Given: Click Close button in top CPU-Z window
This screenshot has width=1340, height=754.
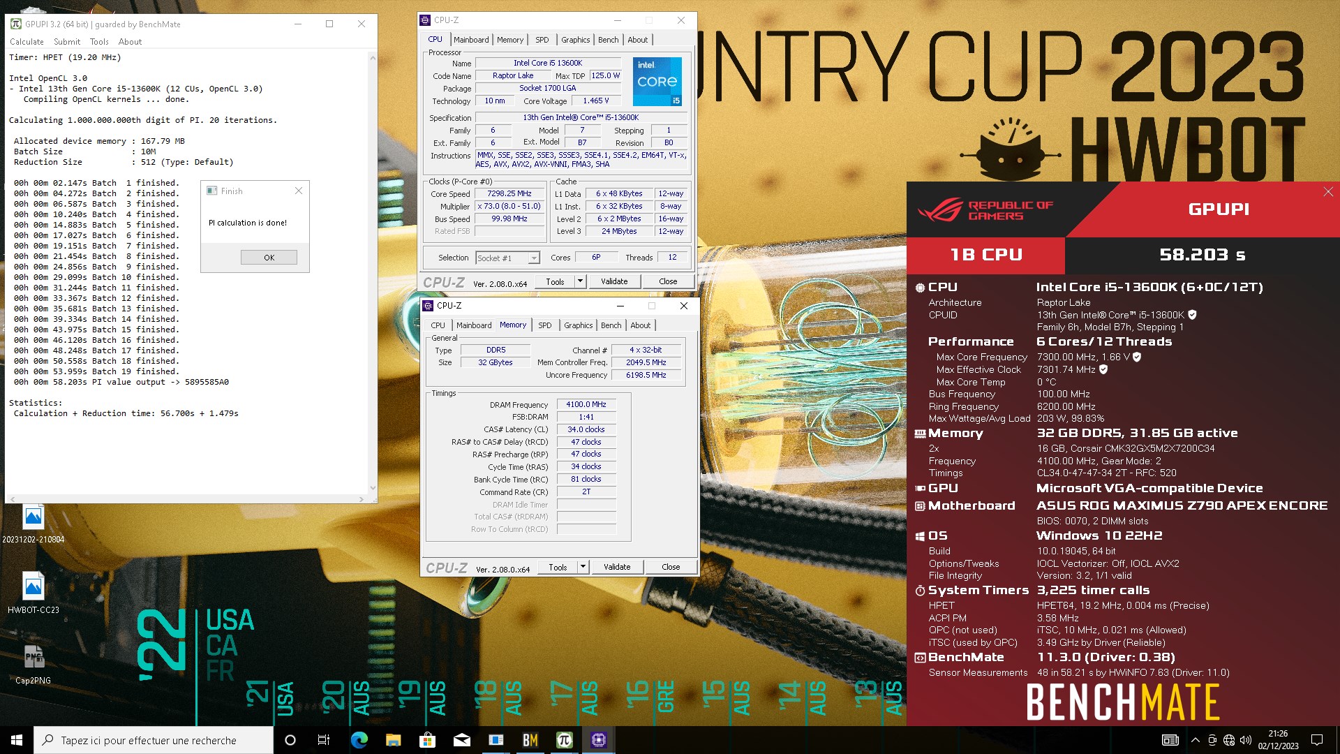Looking at the screenshot, I should [x=668, y=282].
